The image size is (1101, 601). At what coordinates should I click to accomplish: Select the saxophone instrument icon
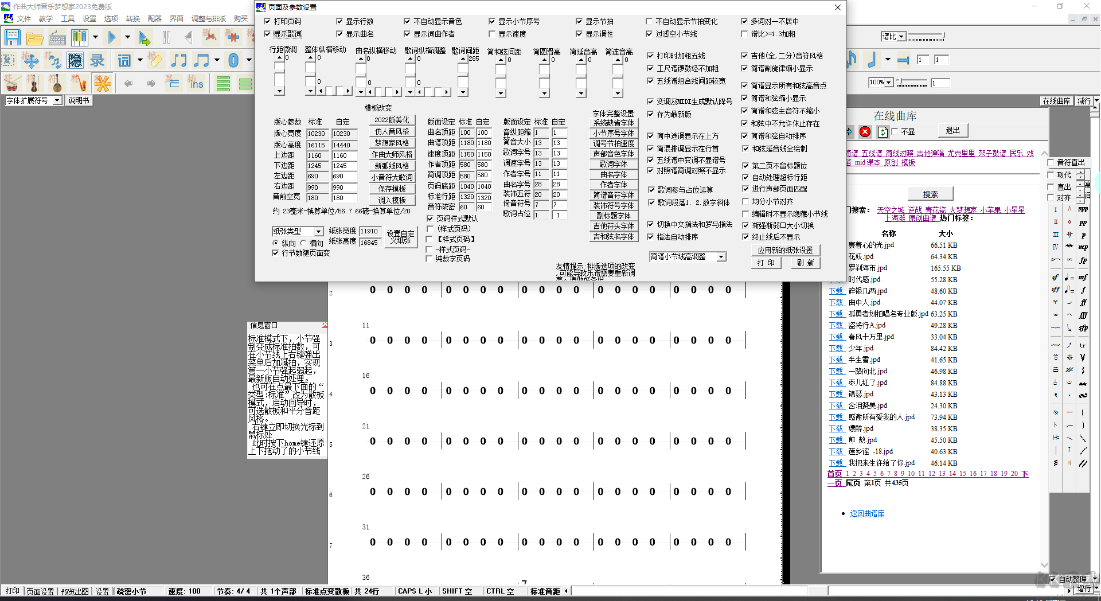(x=79, y=83)
